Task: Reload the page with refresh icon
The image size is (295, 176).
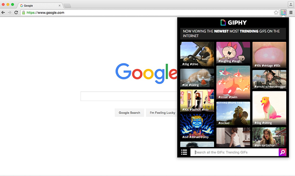Action: click(16, 13)
